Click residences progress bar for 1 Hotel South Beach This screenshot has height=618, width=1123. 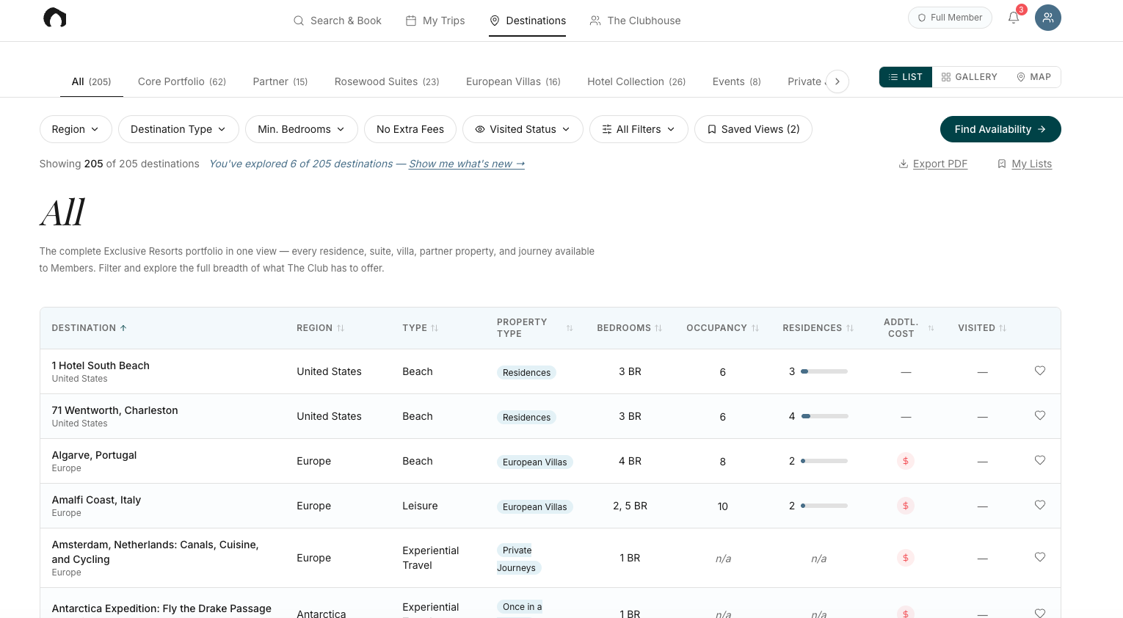pos(824,371)
